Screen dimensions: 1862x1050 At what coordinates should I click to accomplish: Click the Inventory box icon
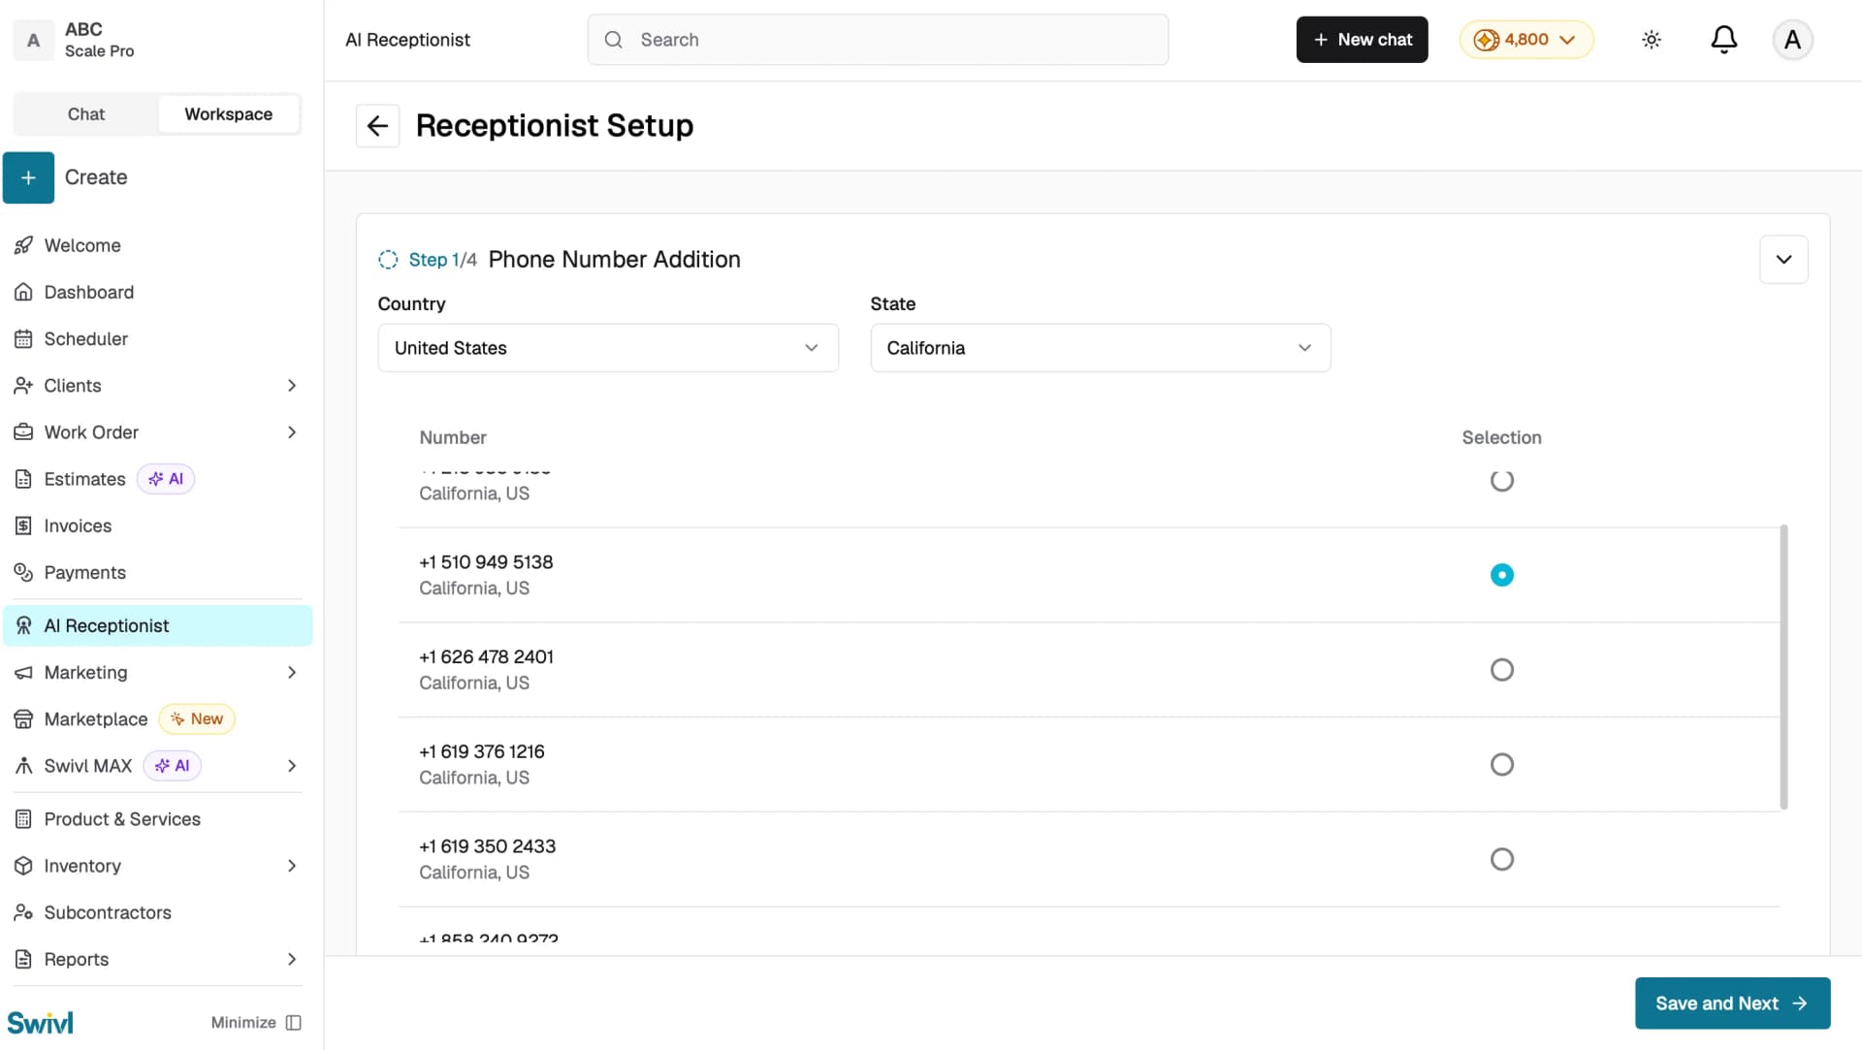[x=23, y=866]
